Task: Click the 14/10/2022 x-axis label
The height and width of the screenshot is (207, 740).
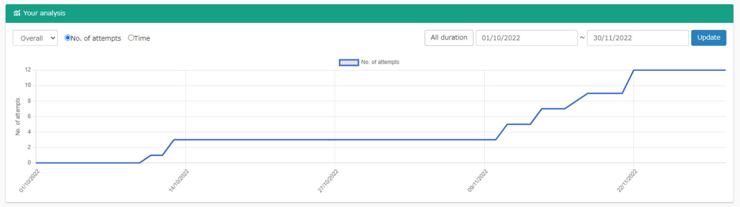Action: 178,181
